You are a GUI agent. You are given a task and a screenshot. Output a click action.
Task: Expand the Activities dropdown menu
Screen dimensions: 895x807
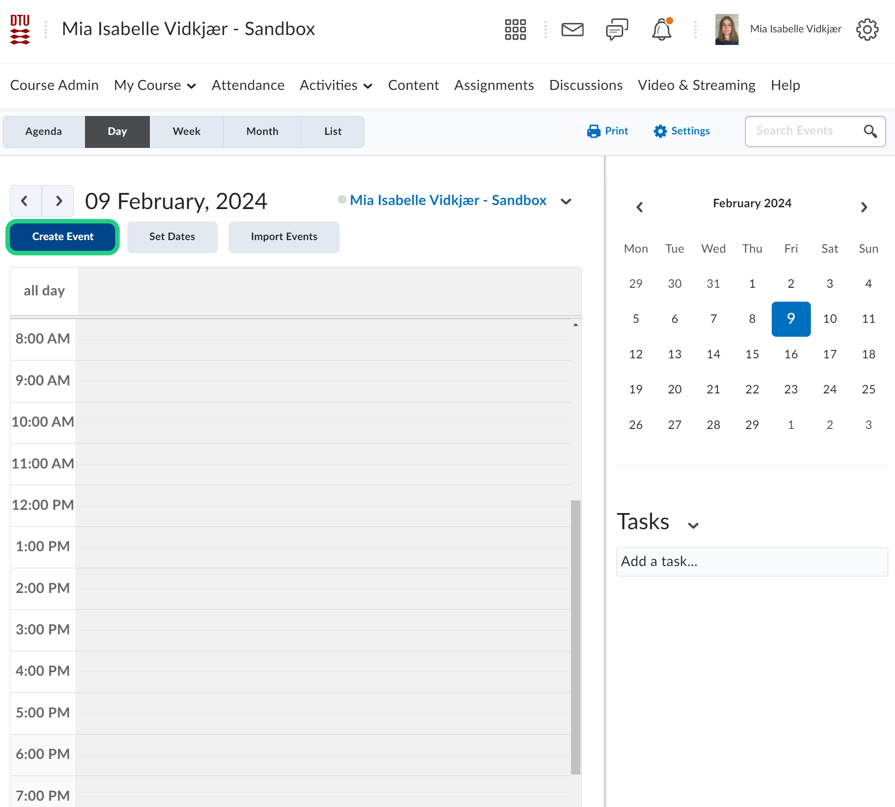point(336,85)
